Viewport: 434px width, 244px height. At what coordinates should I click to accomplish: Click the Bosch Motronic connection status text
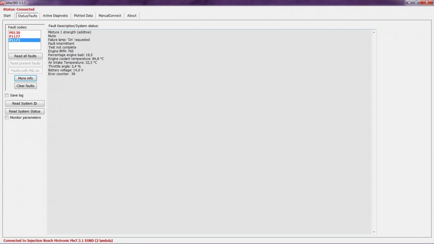58,241
